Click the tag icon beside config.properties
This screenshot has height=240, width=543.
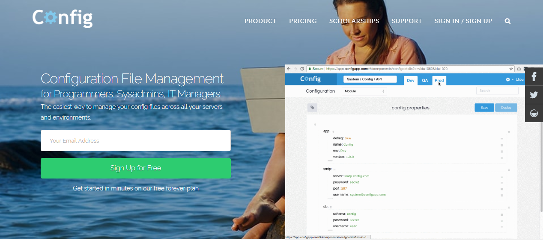tap(313, 108)
